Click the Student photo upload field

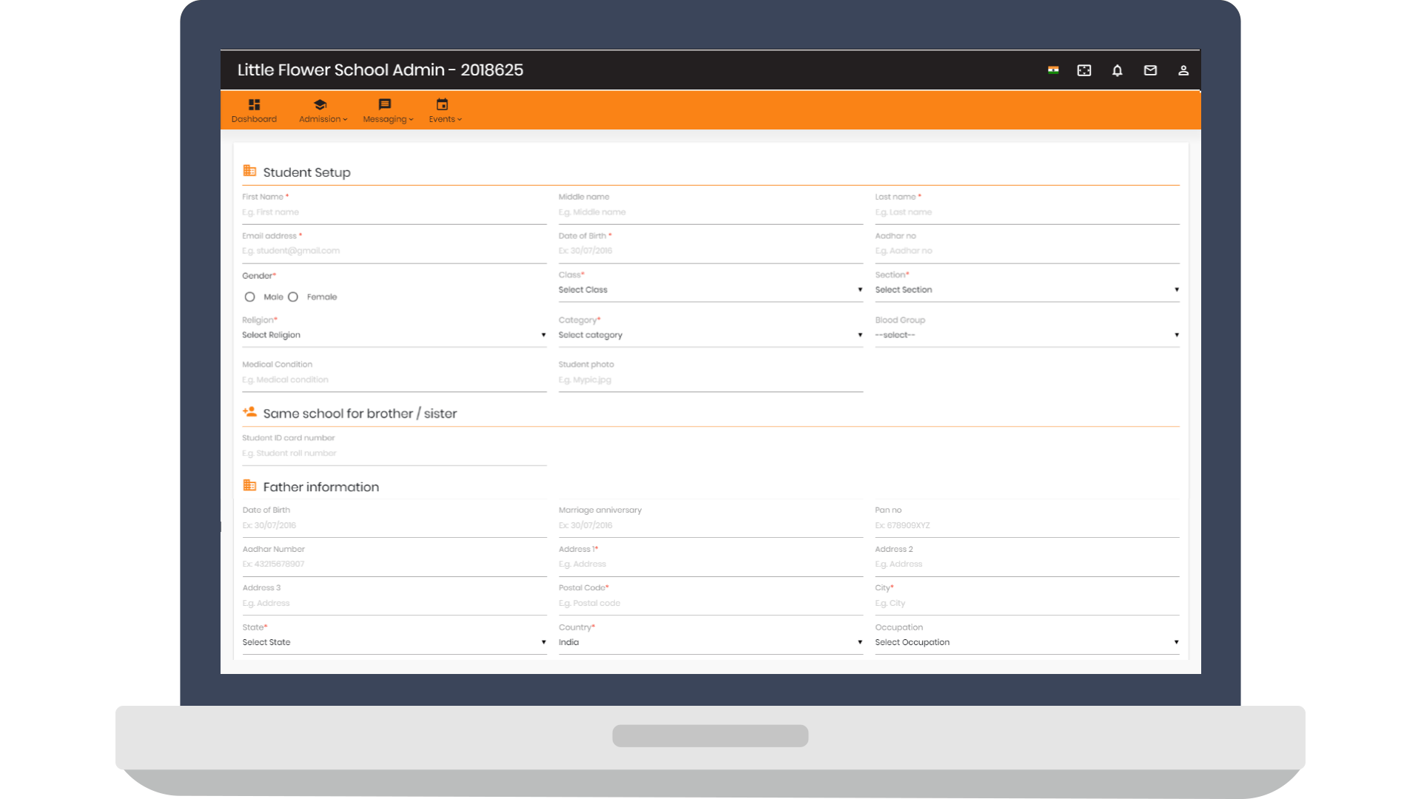pos(710,380)
